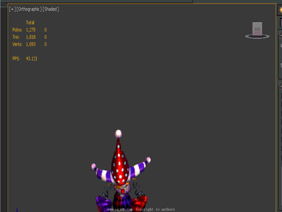This screenshot has height=212, width=282.
Task: Open the [+] viewport general menu
Action: pos(12,9)
